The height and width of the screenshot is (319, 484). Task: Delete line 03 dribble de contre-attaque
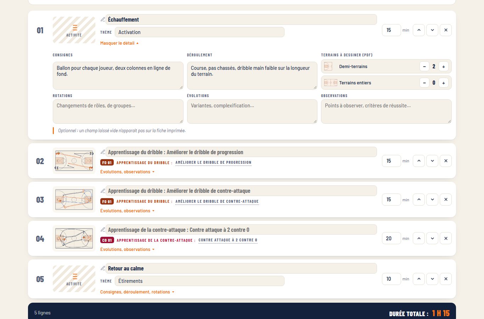446,200
